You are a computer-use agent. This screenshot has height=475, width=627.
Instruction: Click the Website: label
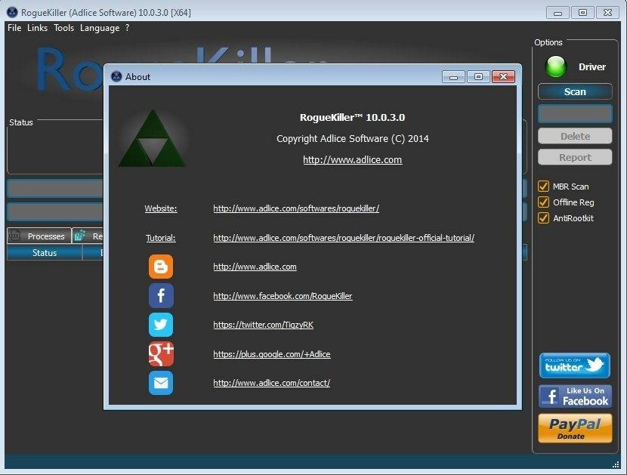pos(161,208)
